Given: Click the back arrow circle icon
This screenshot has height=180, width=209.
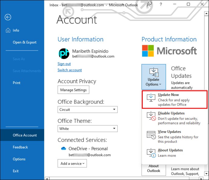Looking at the screenshot, I should pyautogui.click(x=8, y=17).
